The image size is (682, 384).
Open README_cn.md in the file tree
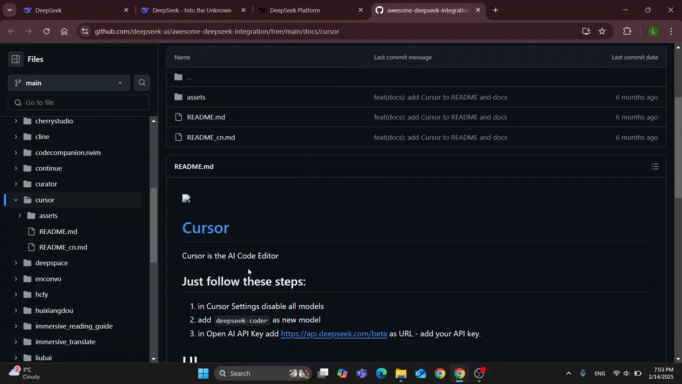pos(63,247)
